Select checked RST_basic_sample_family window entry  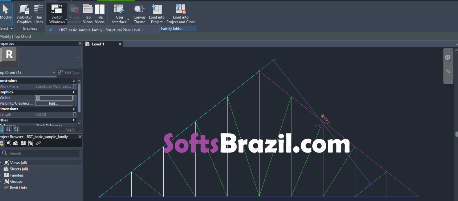point(103,30)
